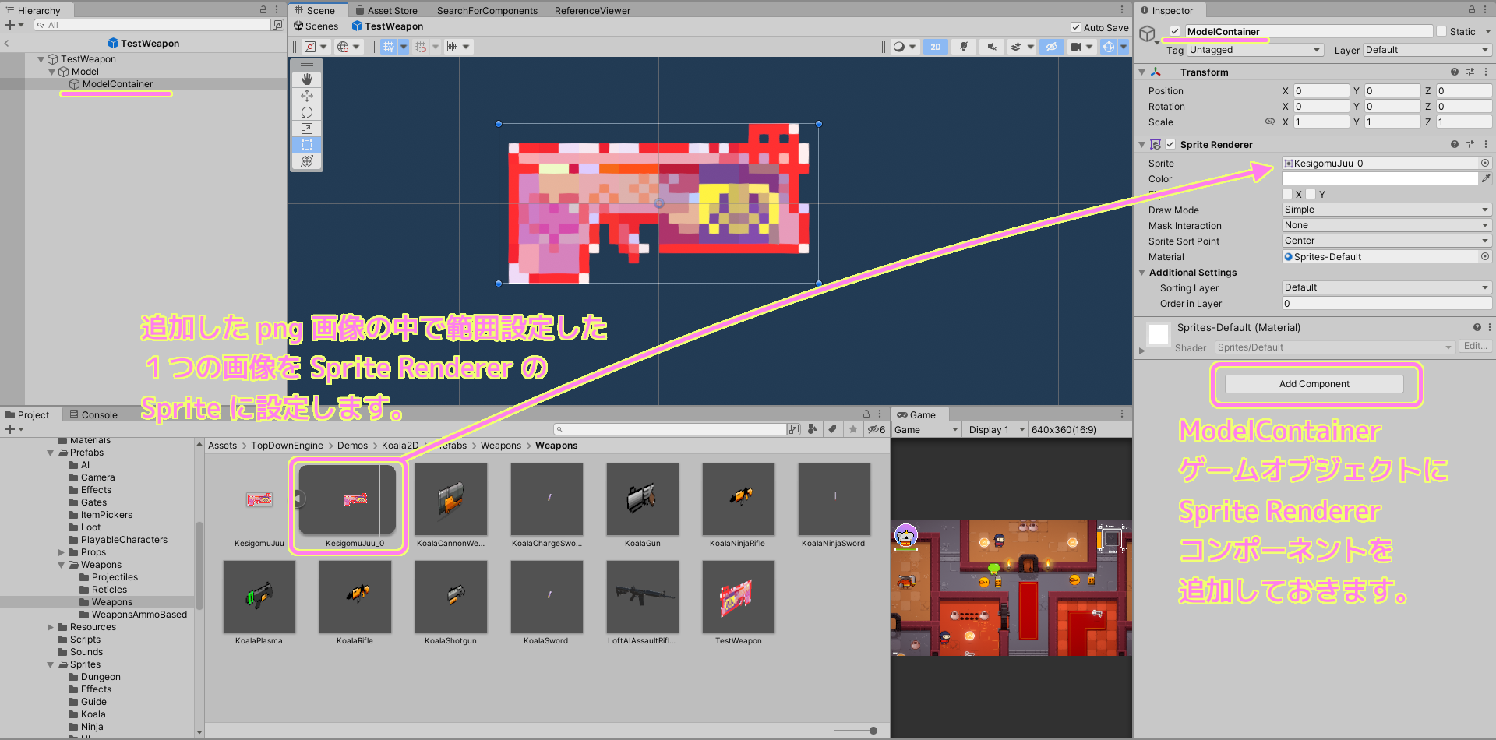Viewport: 1496px width, 740px height.
Task: Select the Rotate tool
Action: pos(306,112)
